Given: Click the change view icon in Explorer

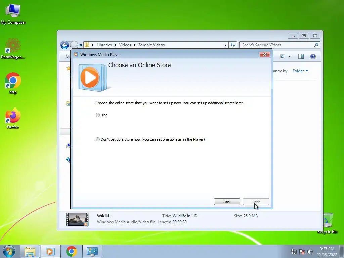Looking at the screenshot, I should 283,56.
